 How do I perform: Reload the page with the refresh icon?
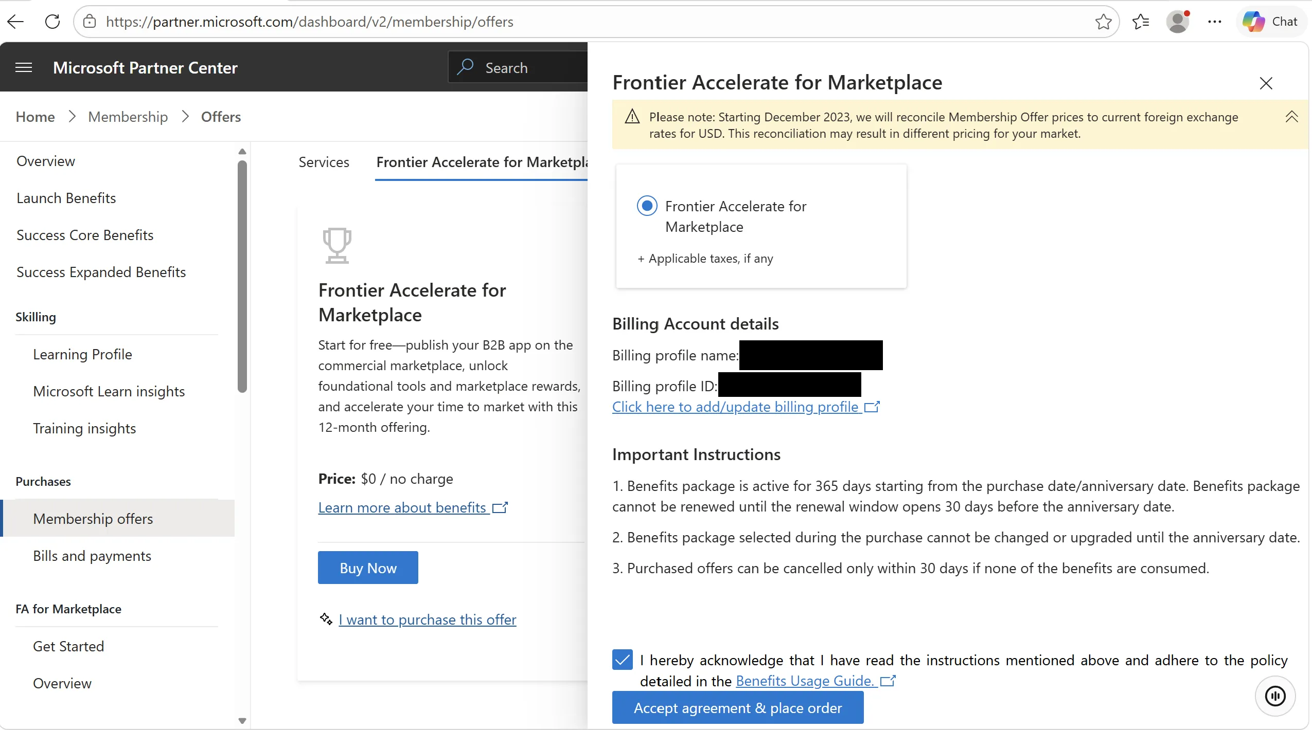52,22
